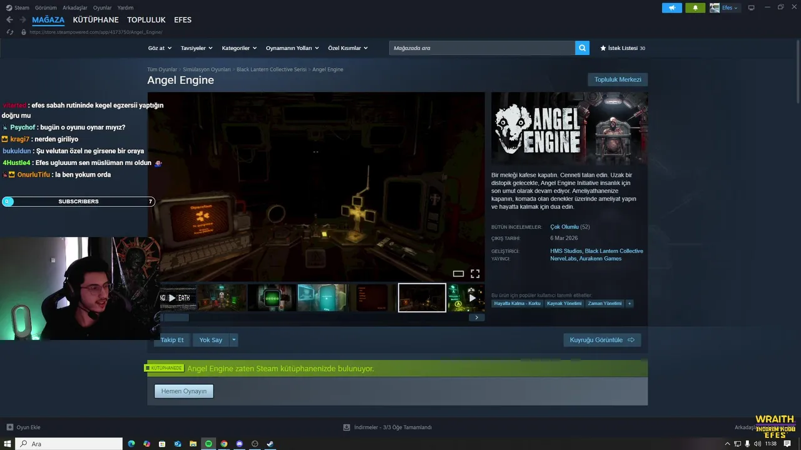The height and width of the screenshot is (450, 801).
Task: Open the Arkadaşlar menu
Action: click(74, 7)
